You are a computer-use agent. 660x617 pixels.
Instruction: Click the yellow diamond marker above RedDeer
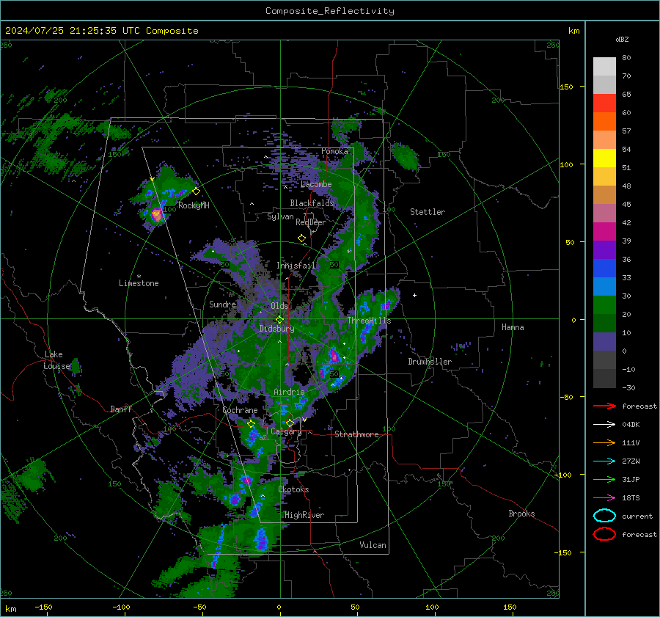point(301,238)
